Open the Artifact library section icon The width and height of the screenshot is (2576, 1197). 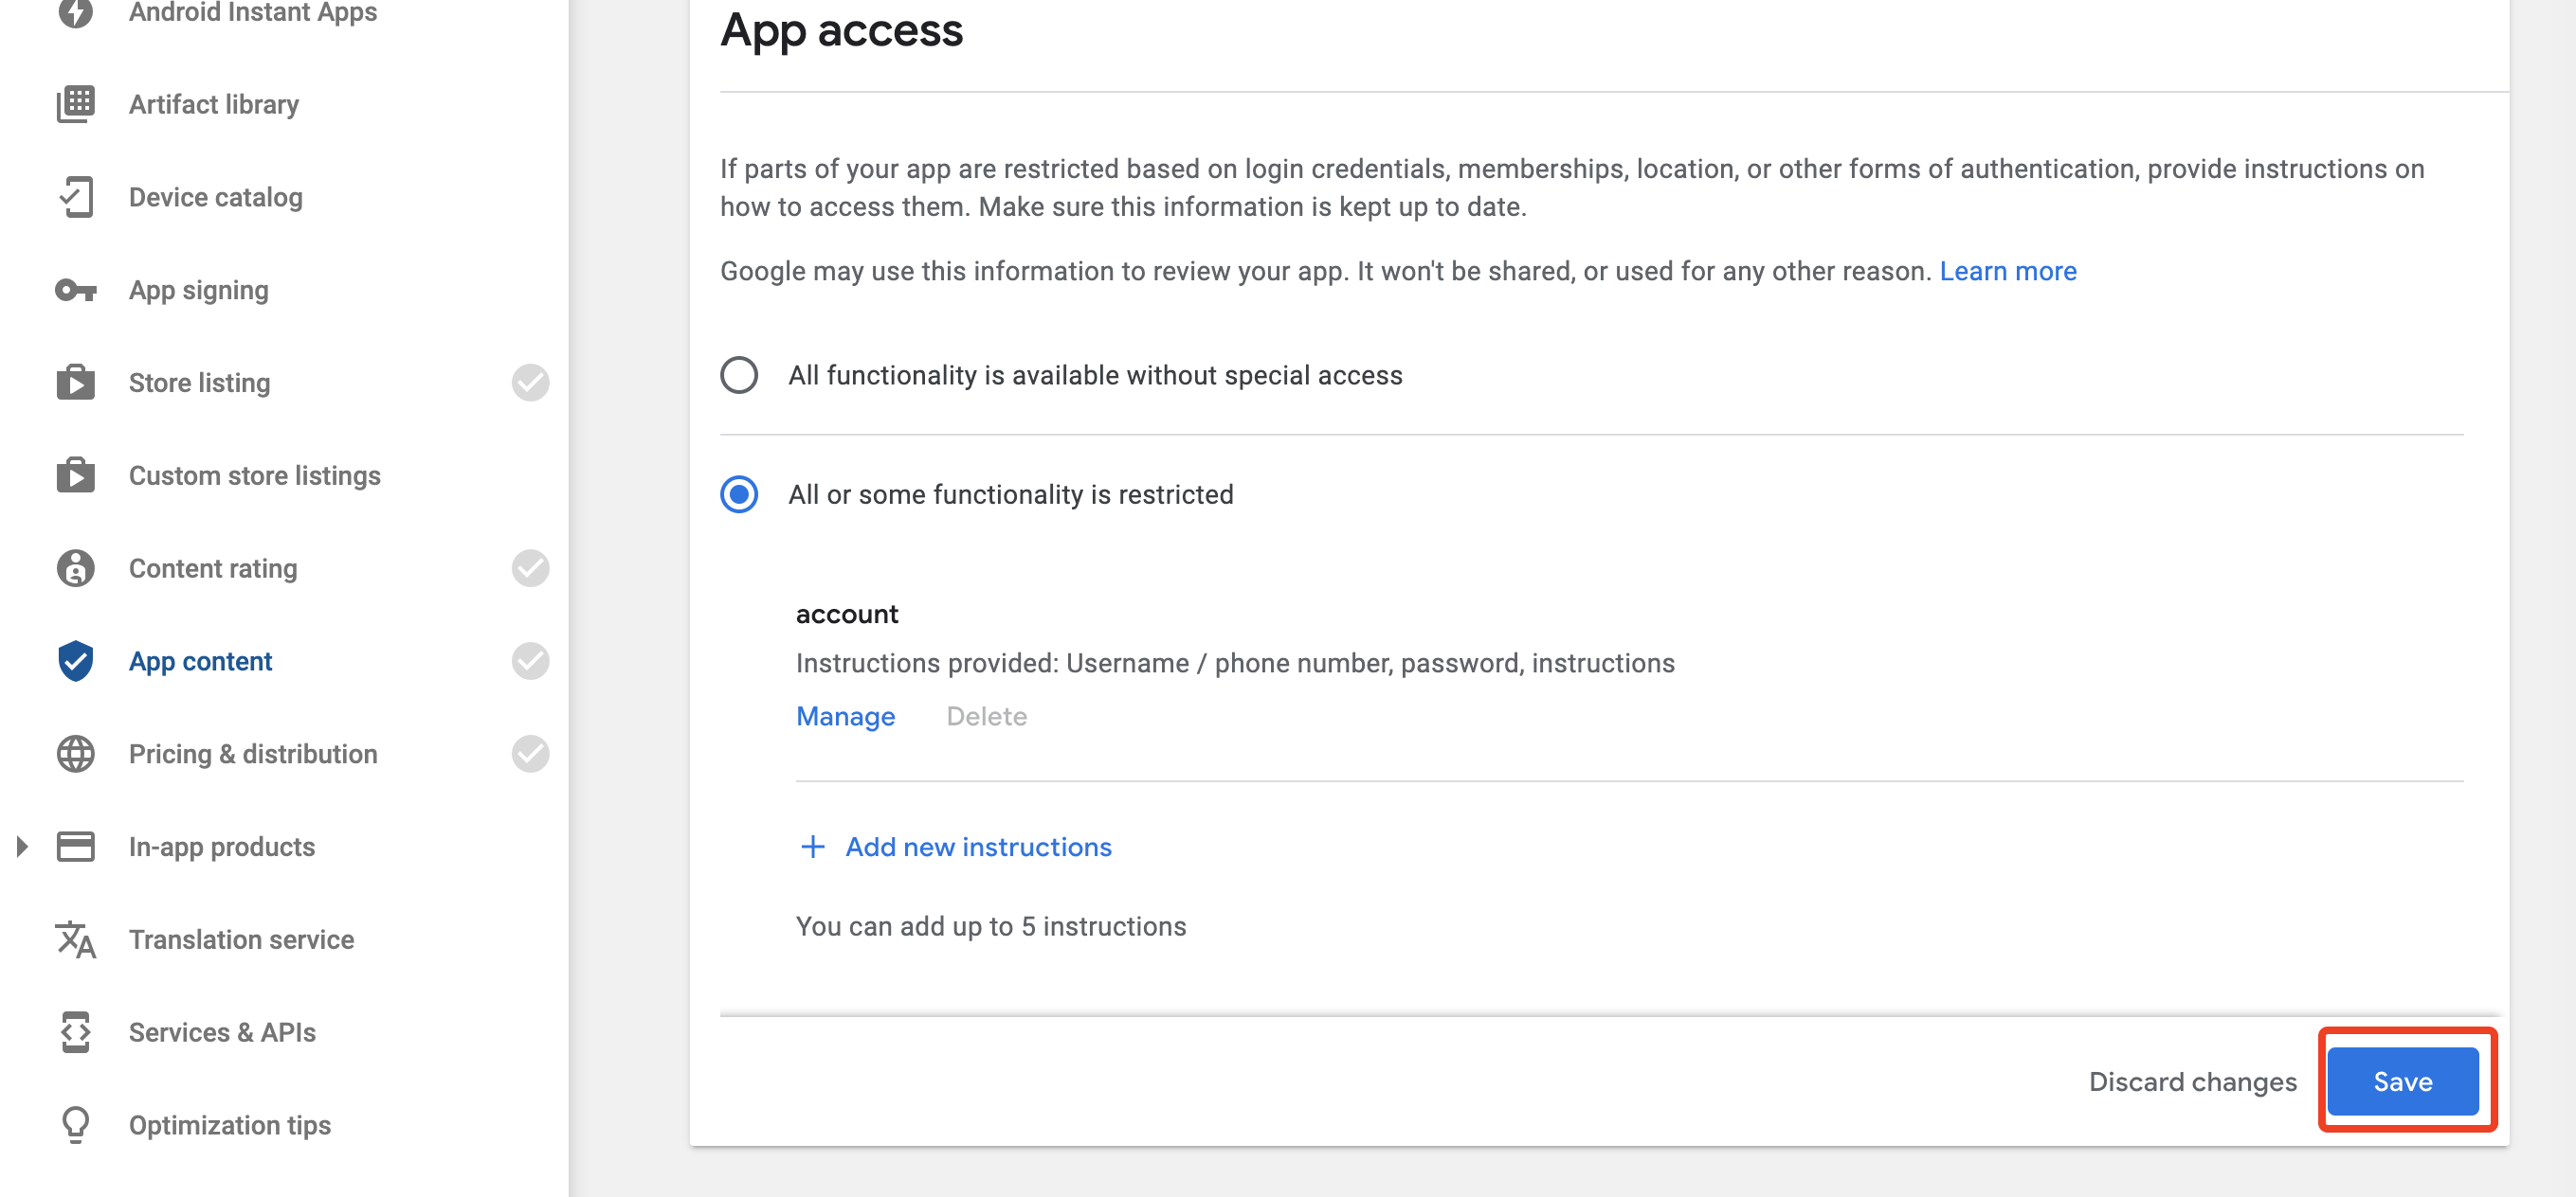[75, 103]
